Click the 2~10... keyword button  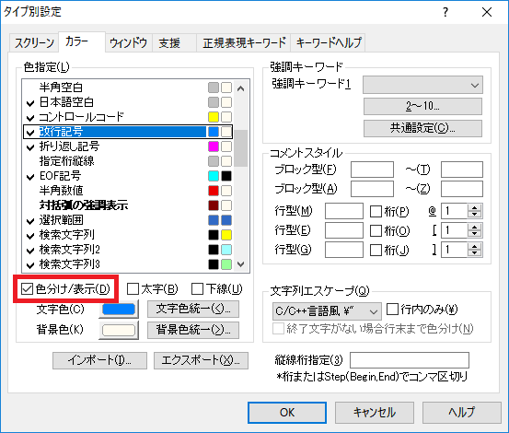coord(422,106)
